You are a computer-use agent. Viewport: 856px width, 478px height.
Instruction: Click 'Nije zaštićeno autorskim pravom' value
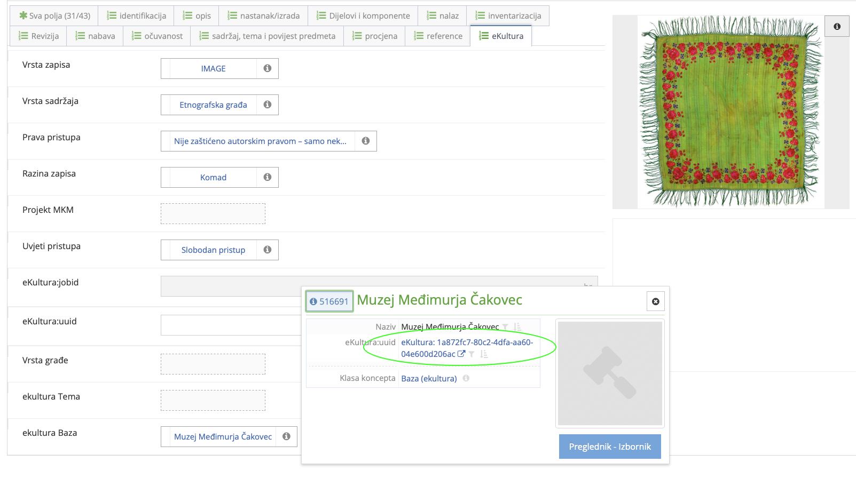pos(260,141)
